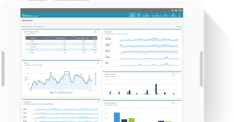Open settings gear of Sign Up Quick Metrics
The width and height of the screenshot is (234, 122).
179,32
